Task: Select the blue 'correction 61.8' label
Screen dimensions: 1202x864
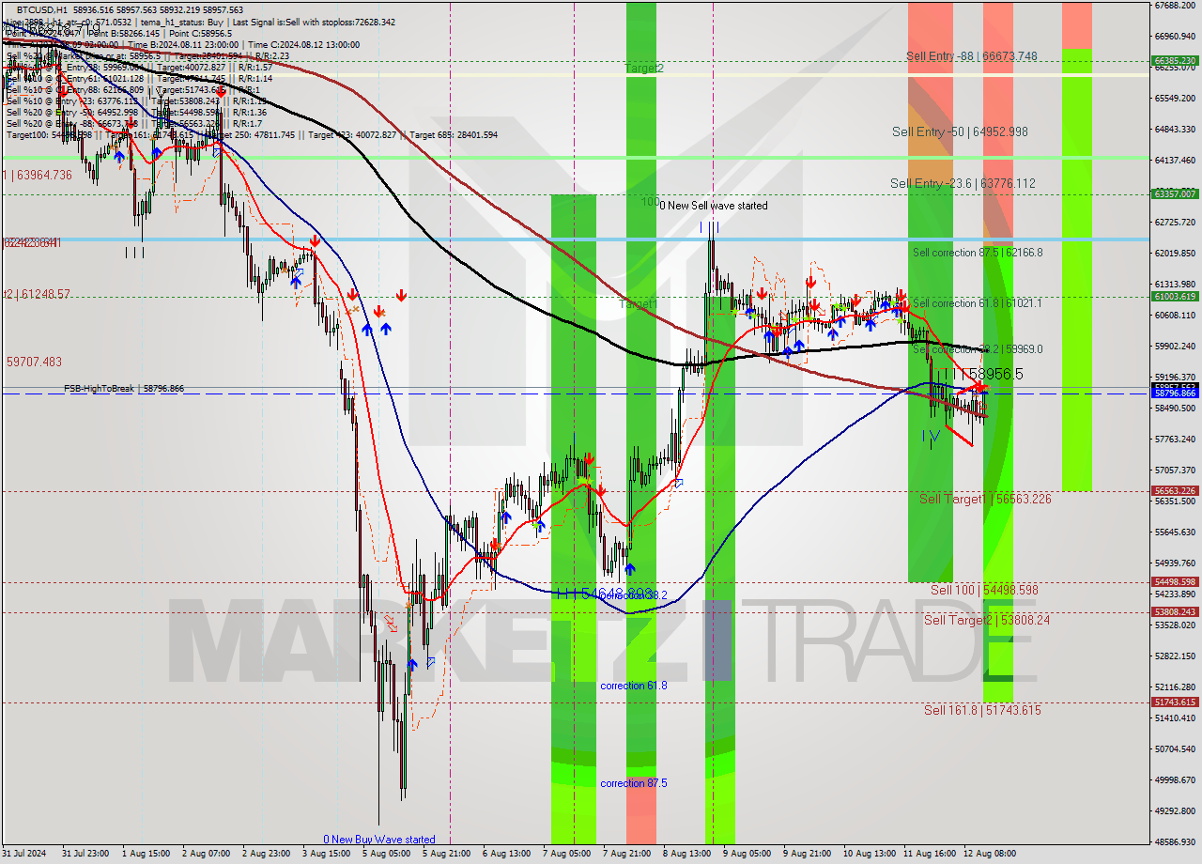Action: pyautogui.click(x=634, y=687)
